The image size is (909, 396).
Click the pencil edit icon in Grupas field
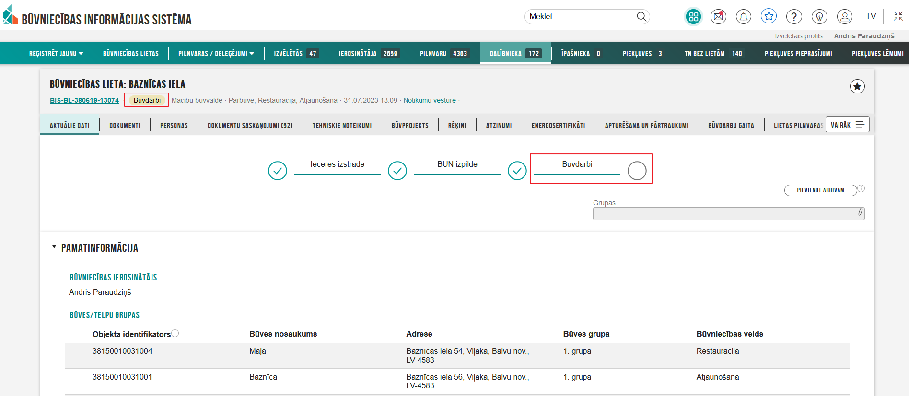[860, 212]
